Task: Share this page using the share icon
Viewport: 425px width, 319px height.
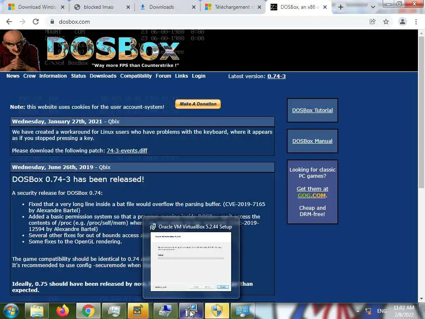Action: click(372, 22)
